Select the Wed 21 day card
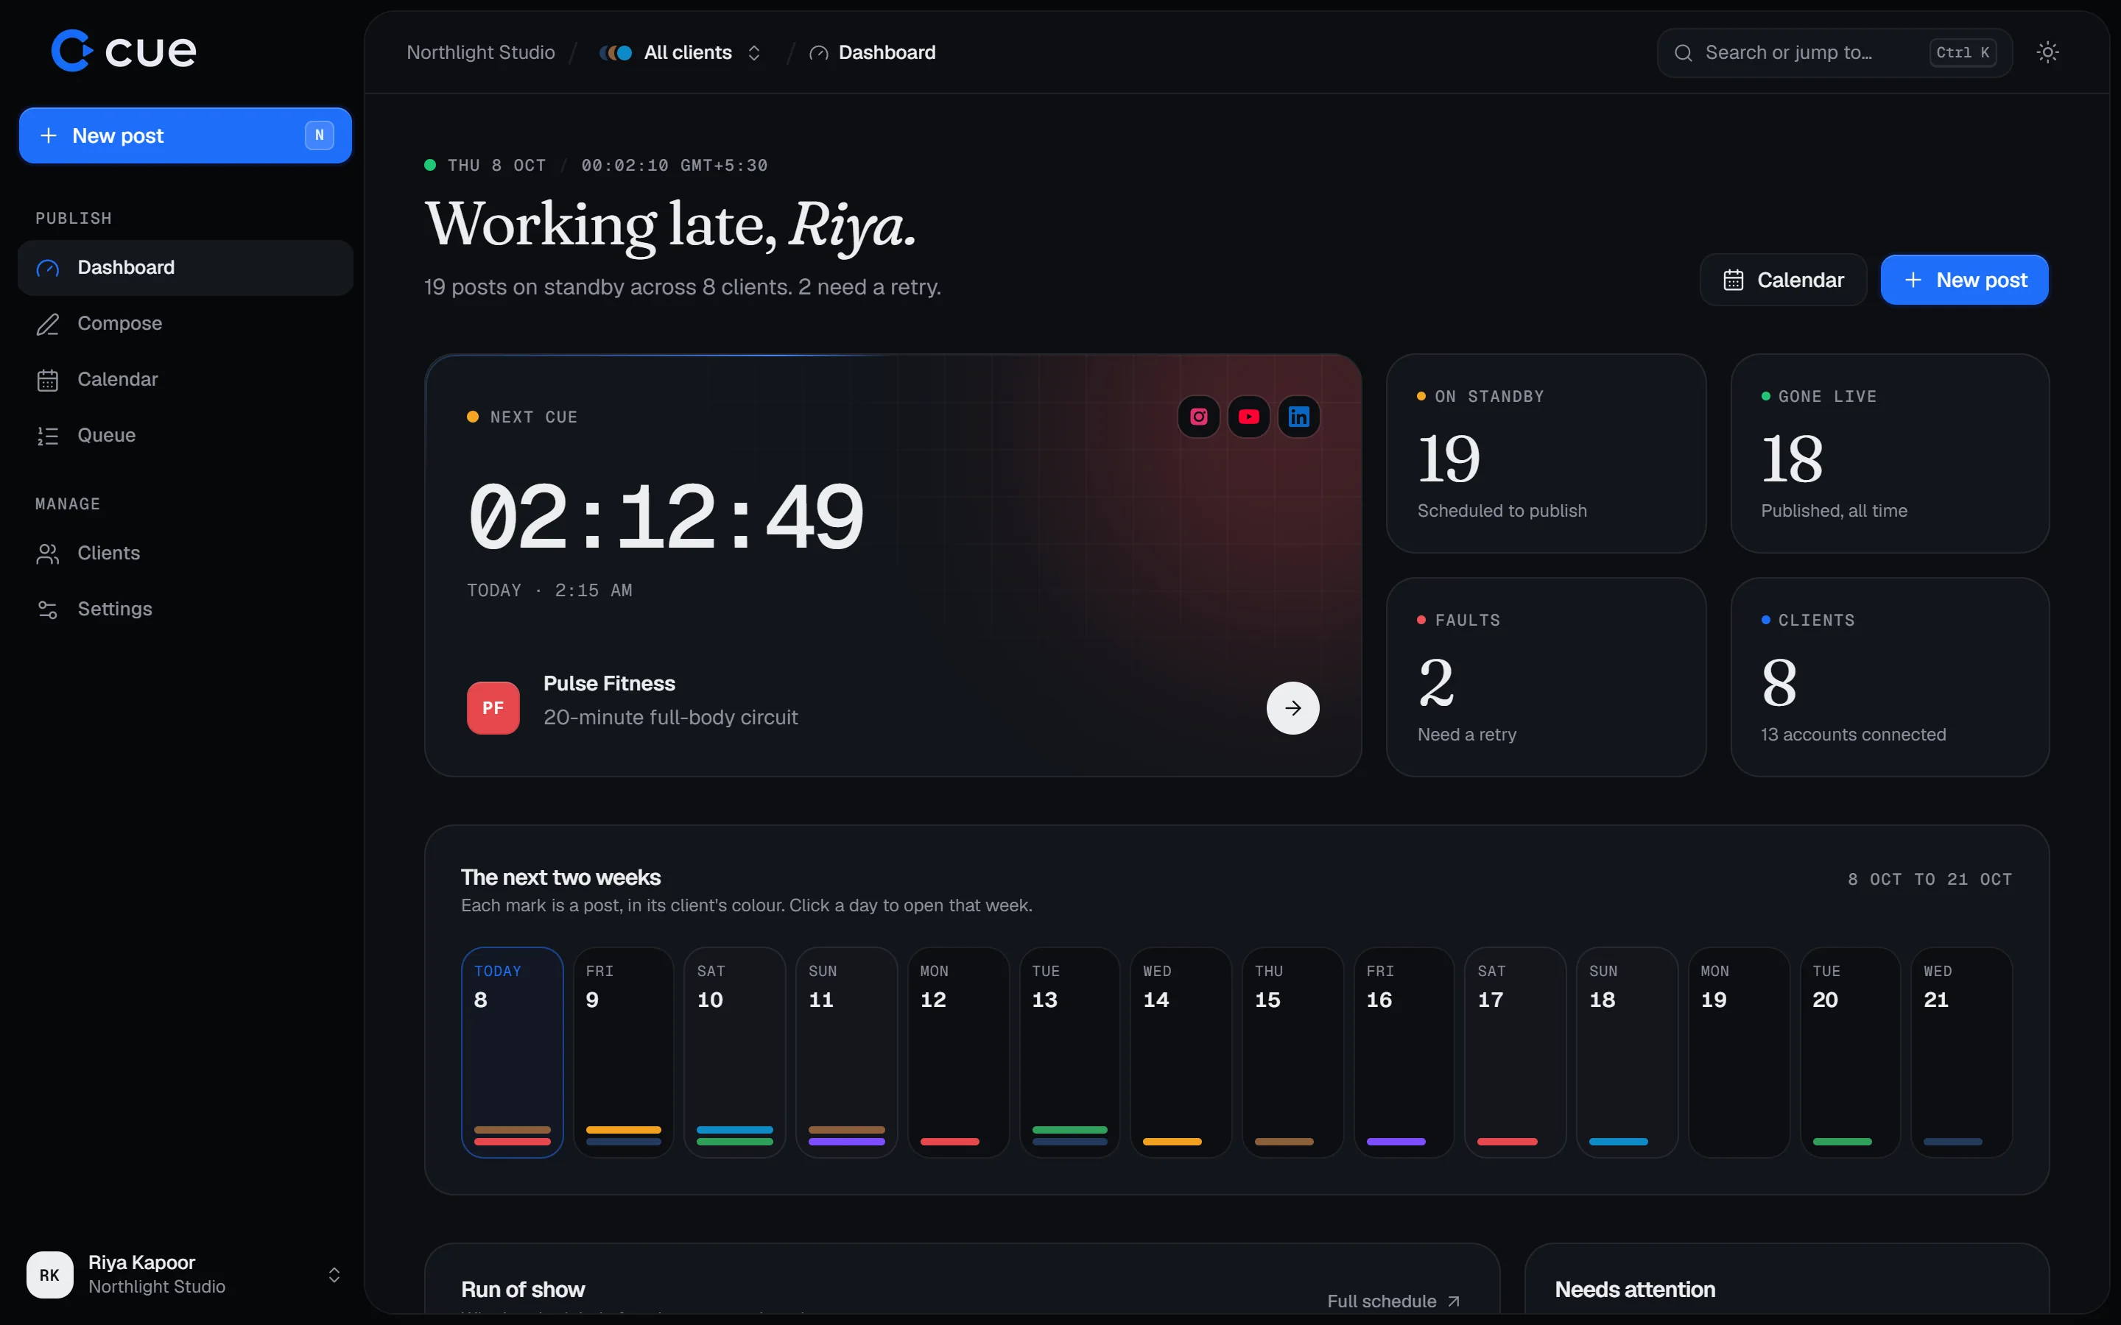This screenshot has height=1325, width=2121. point(1961,1052)
